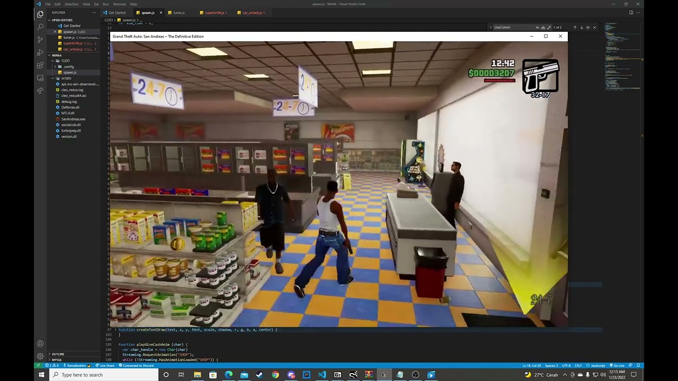Click Go Live in status bar
Screen dimensions: 678x381
pyautogui.click(x=617, y=366)
